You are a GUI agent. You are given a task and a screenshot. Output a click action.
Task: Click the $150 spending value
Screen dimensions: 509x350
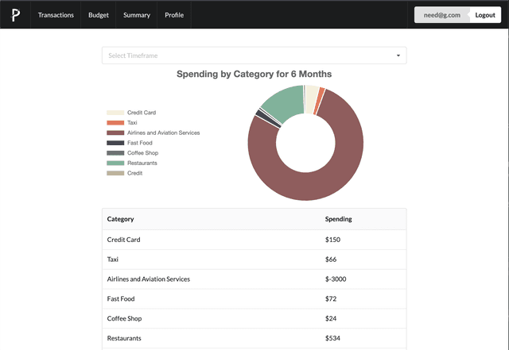pos(332,240)
